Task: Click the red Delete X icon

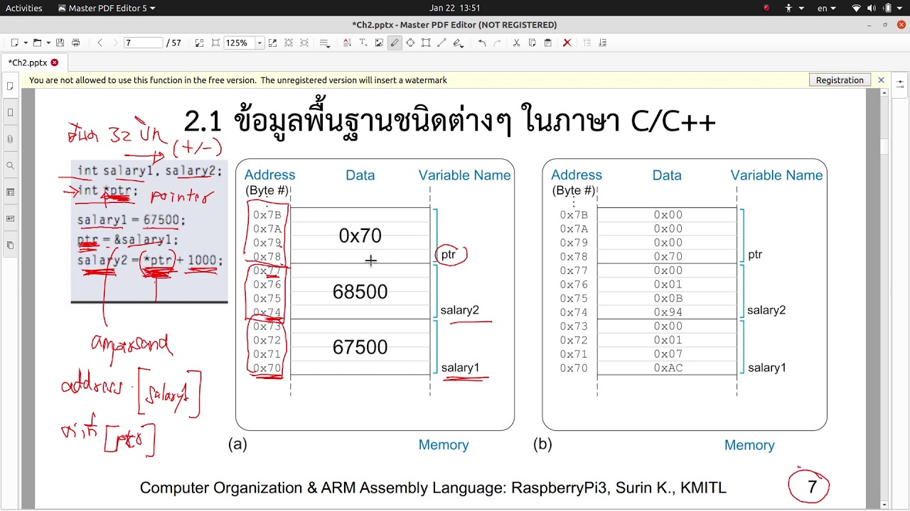Action: [567, 43]
